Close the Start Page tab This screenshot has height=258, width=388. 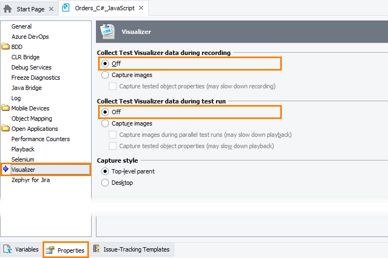(51, 9)
